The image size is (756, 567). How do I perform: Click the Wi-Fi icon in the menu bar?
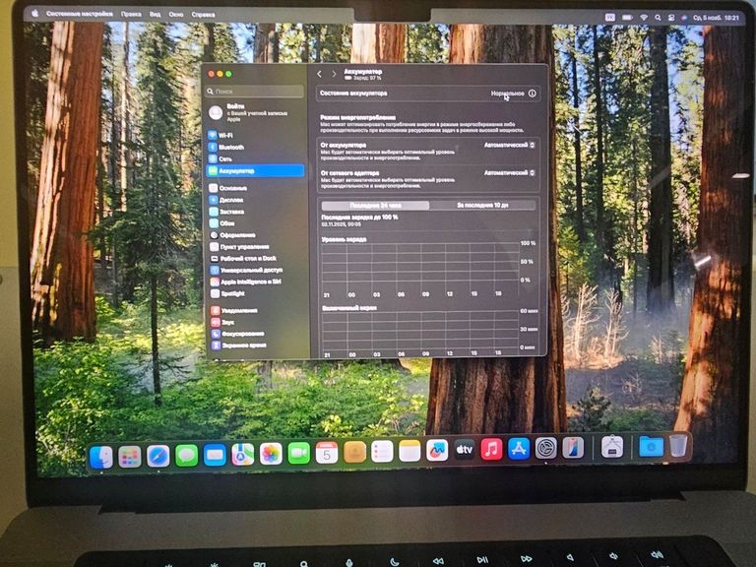click(644, 18)
